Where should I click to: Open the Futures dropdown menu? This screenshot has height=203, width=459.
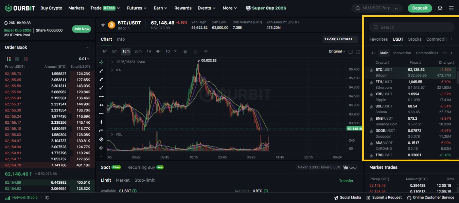point(137,8)
